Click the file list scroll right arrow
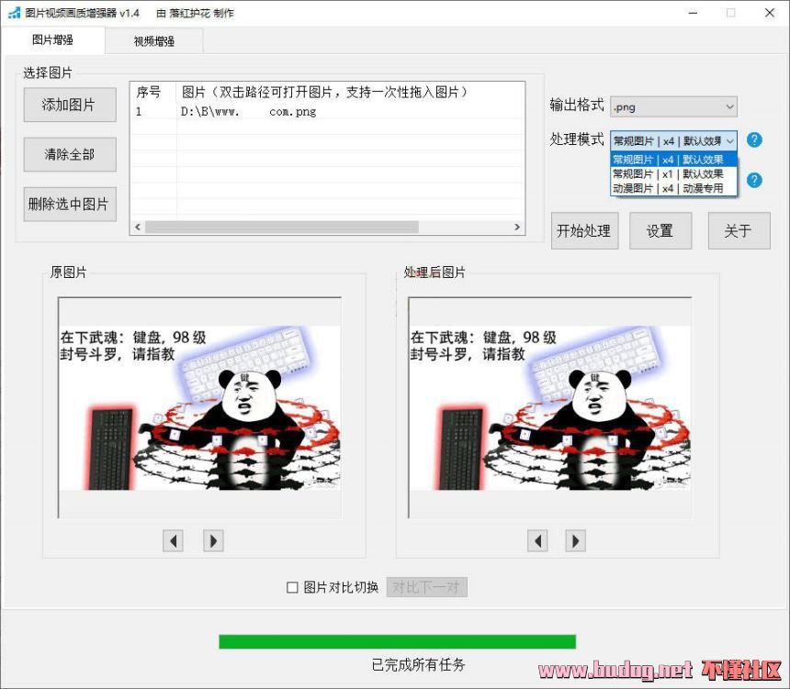Viewport: 790px width, 689px height. (517, 227)
